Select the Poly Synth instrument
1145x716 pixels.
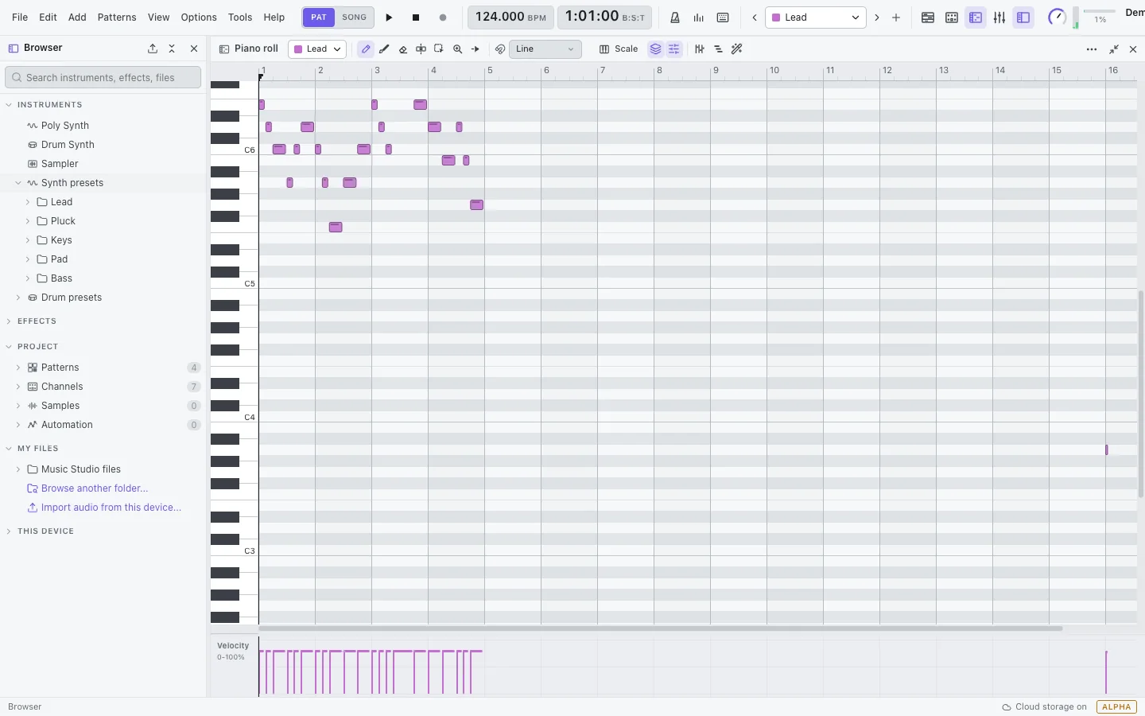coord(65,126)
